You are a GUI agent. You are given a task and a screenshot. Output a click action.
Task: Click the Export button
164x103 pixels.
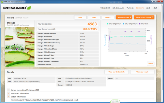[x=108, y=17]
